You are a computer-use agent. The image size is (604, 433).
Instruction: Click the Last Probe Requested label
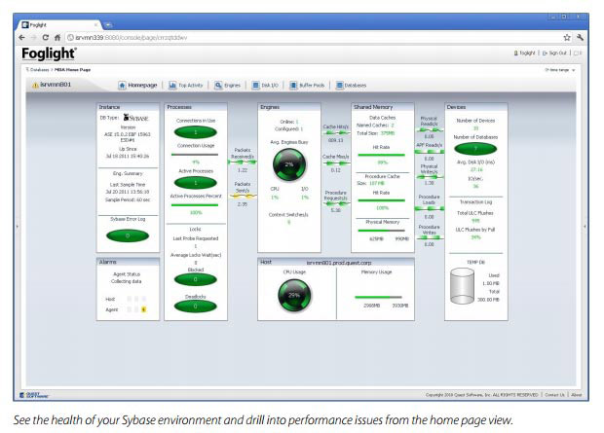pos(196,238)
